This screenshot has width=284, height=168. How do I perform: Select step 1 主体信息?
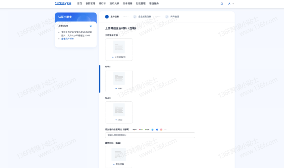tap(112, 17)
